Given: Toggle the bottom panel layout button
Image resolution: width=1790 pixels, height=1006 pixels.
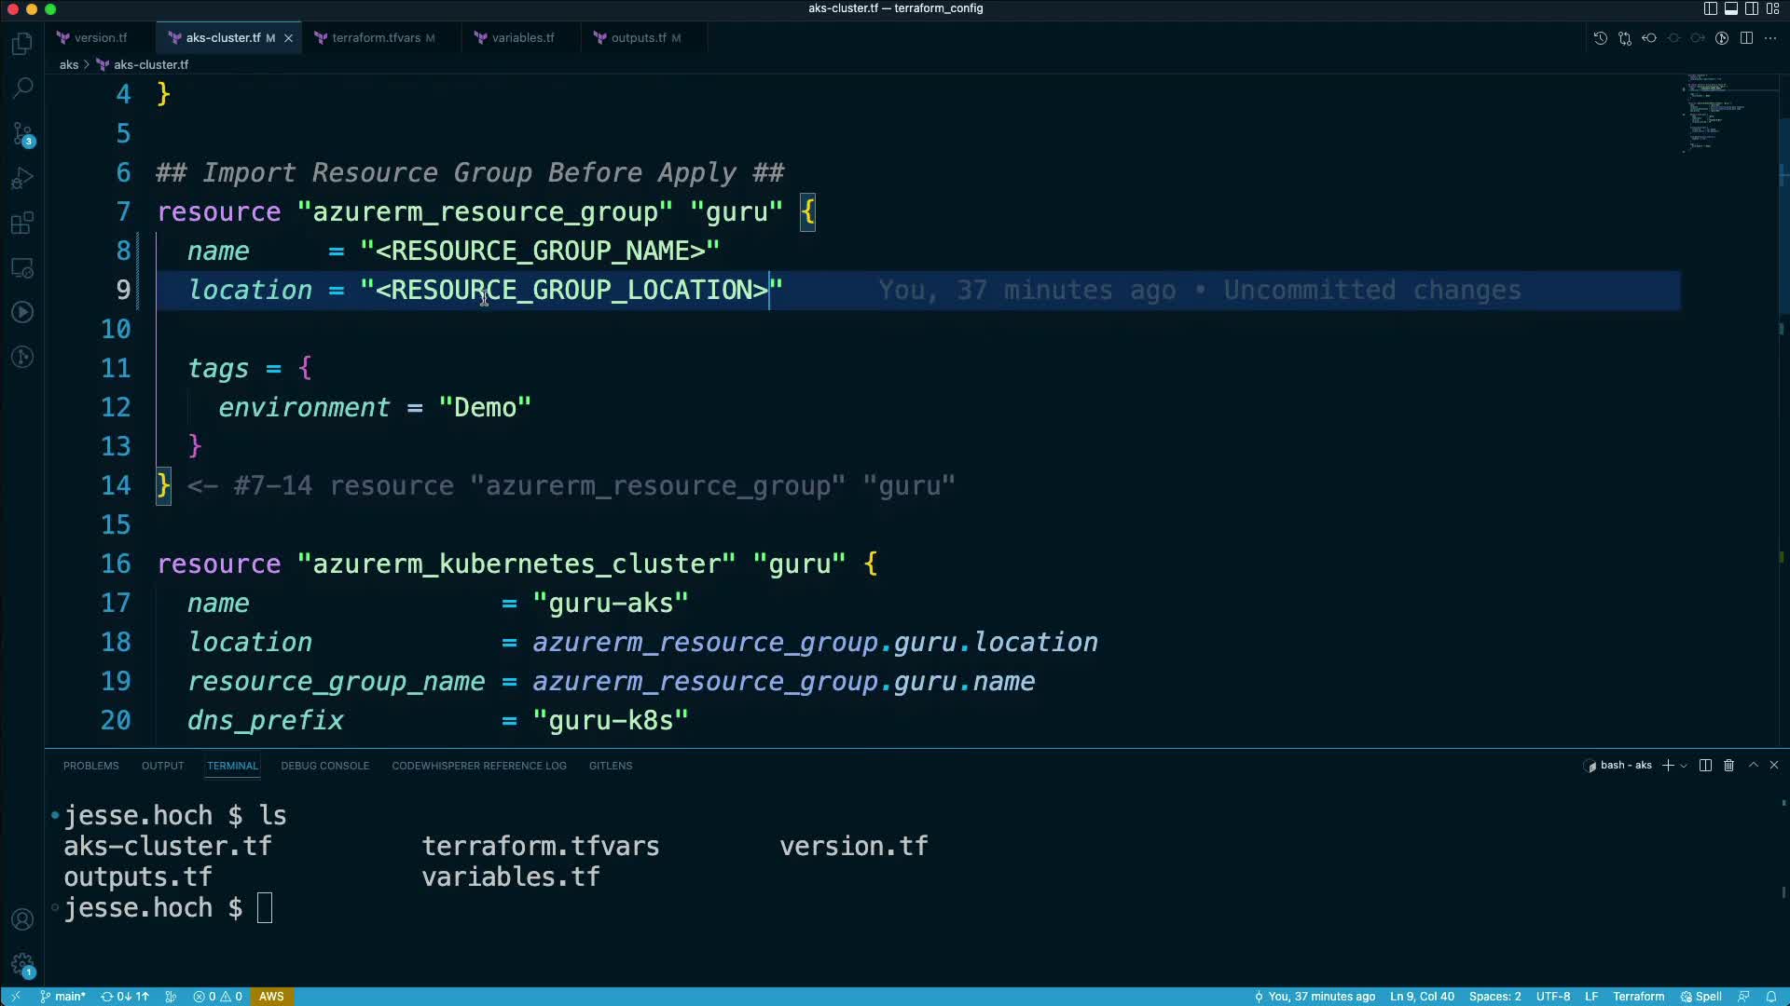Looking at the screenshot, I should (1730, 8).
